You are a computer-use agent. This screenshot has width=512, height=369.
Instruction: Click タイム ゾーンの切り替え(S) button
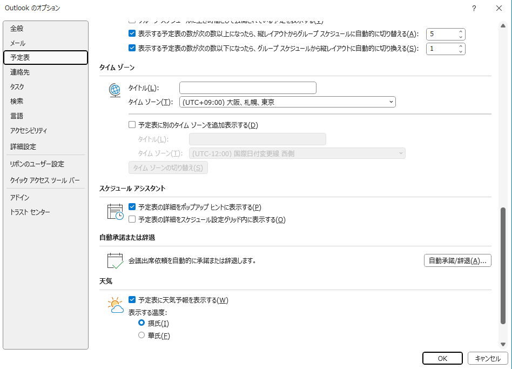click(x=168, y=167)
